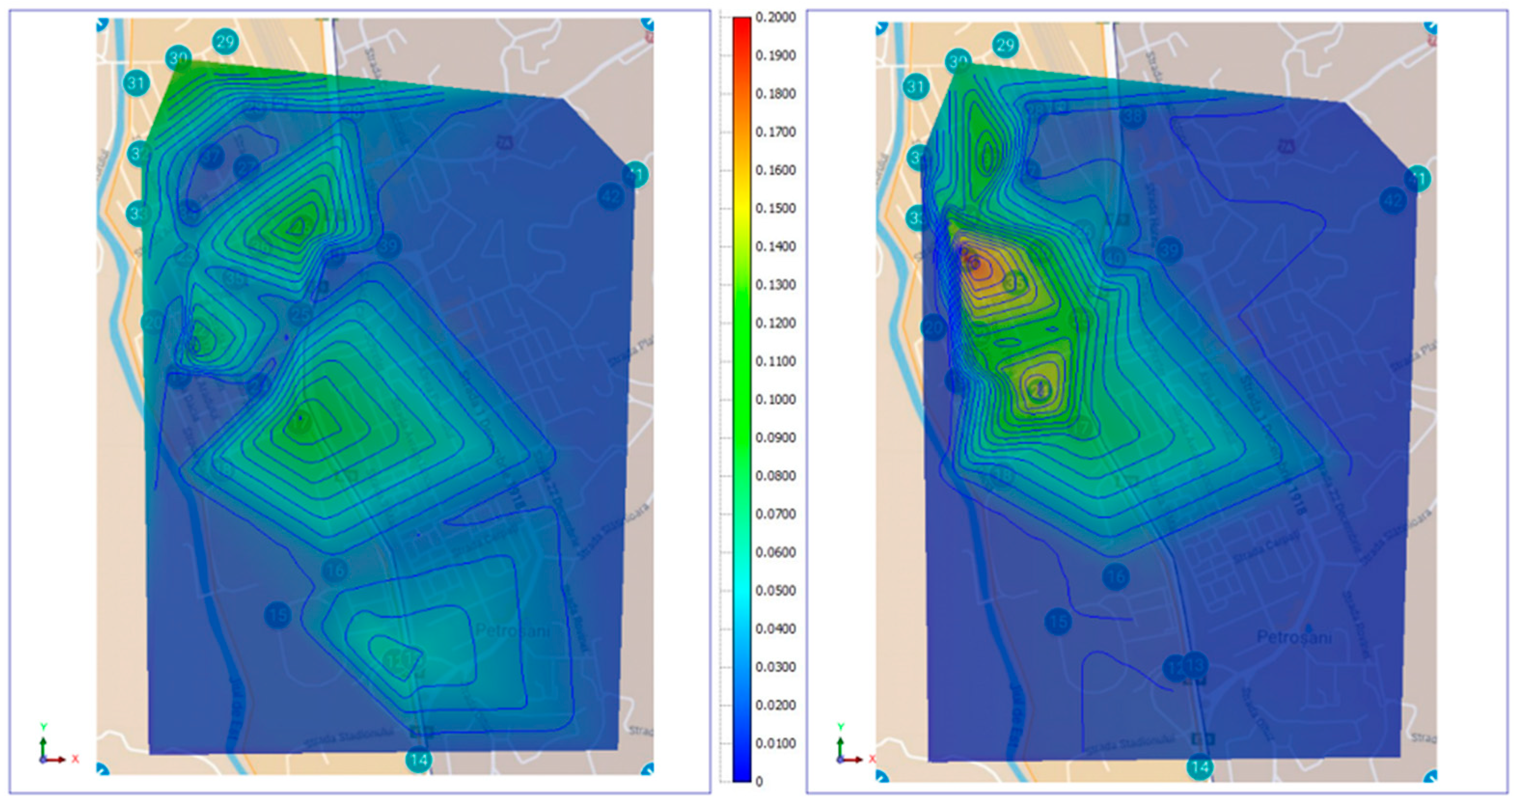Select marker 39 in right map
The width and height of the screenshot is (1519, 805).
pyautogui.click(x=1169, y=250)
